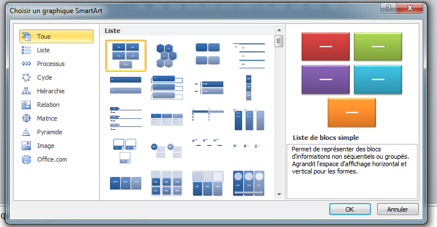Click the purple block in the preview

click(325, 80)
